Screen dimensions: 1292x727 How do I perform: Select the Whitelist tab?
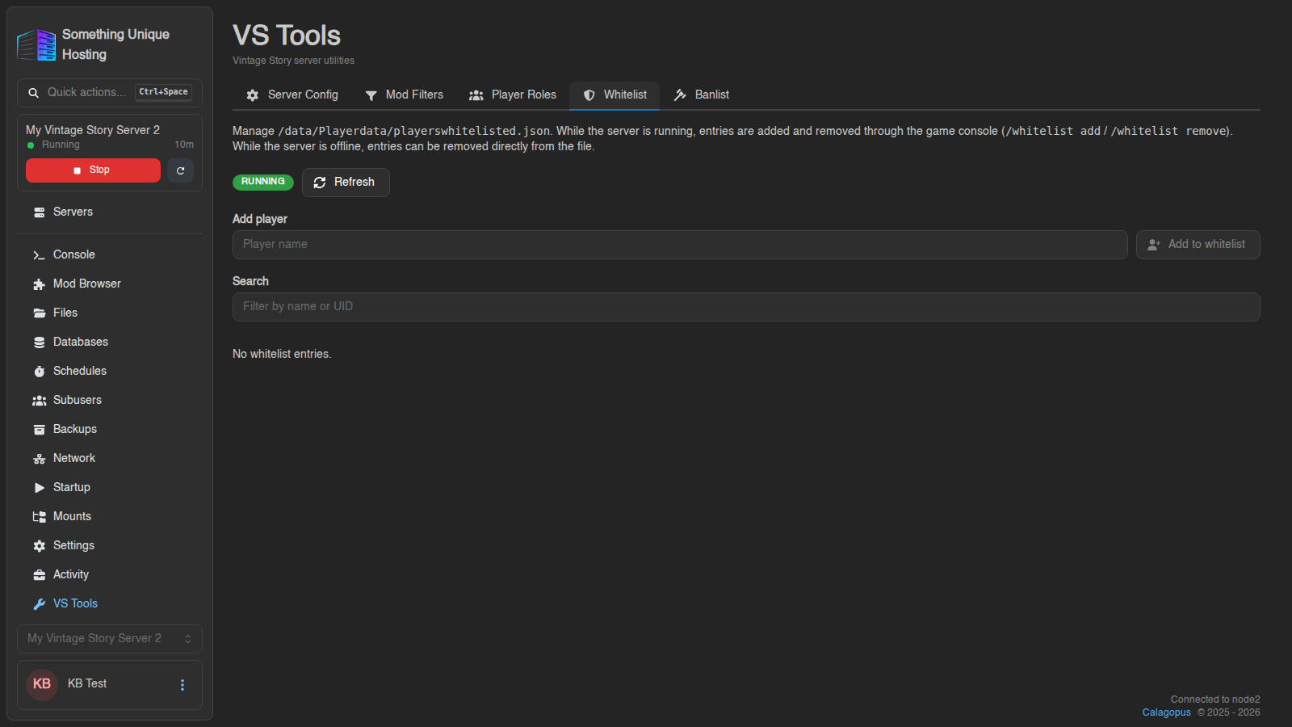tap(615, 95)
